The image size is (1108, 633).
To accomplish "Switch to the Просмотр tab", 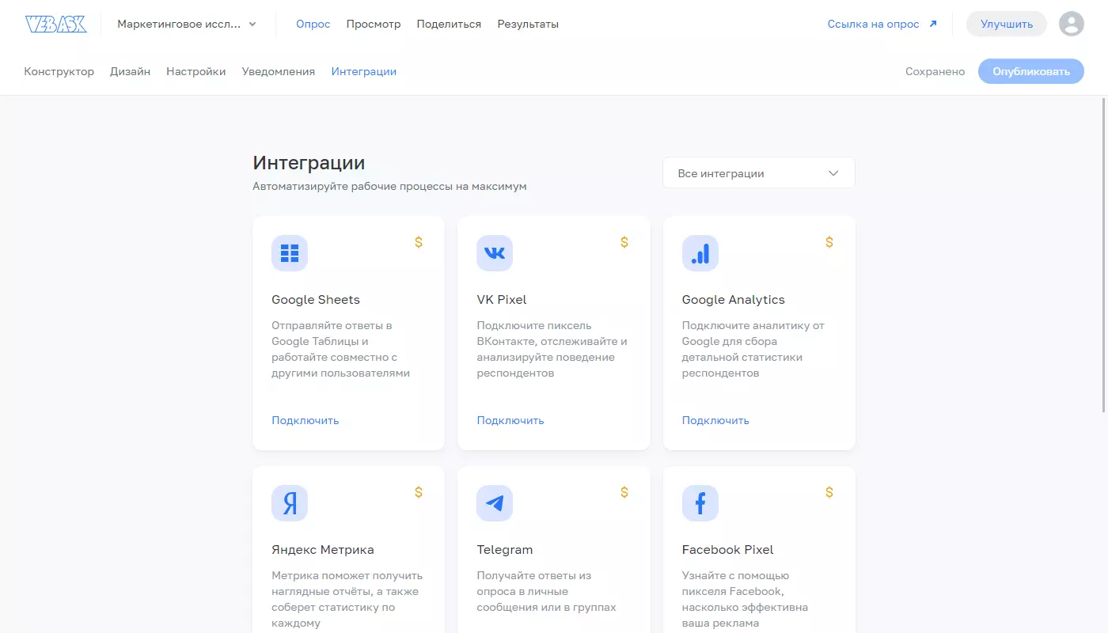I will tap(374, 24).
